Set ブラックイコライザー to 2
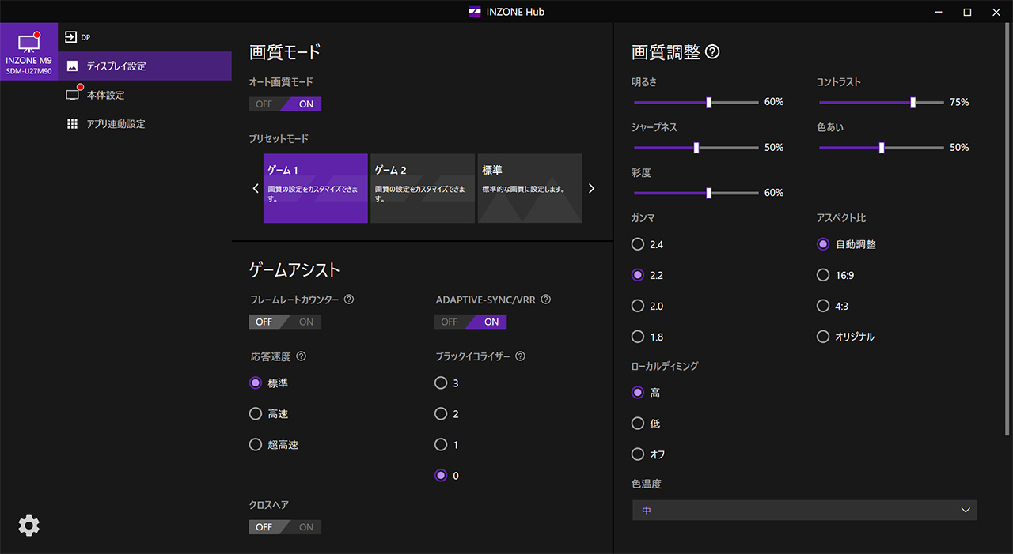1013x554 pixels. click(441, 414)
